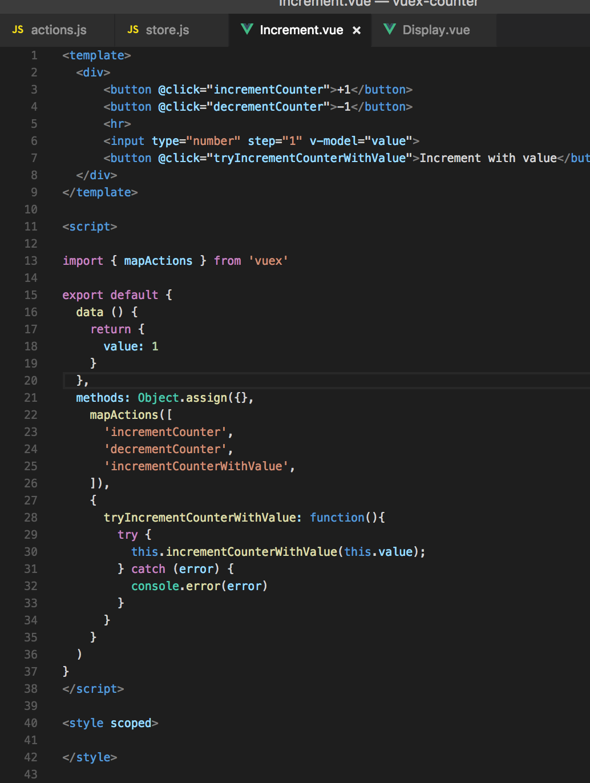Click 'Object.assign' on line 21
Image resolution: width=590 pixels, height=783 pixels.
(183, 398)
